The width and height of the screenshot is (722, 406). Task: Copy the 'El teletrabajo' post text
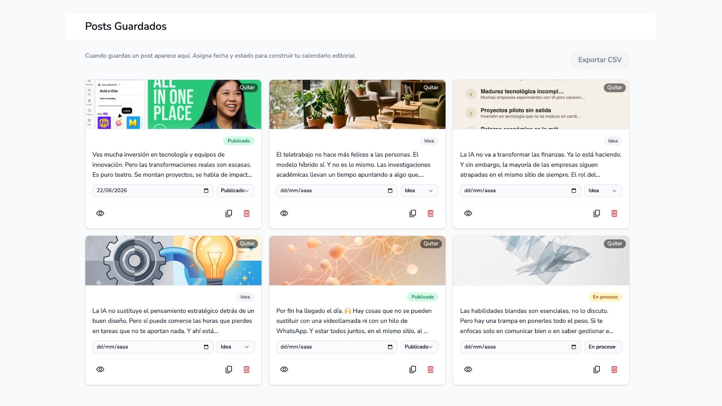coord(413,213)
